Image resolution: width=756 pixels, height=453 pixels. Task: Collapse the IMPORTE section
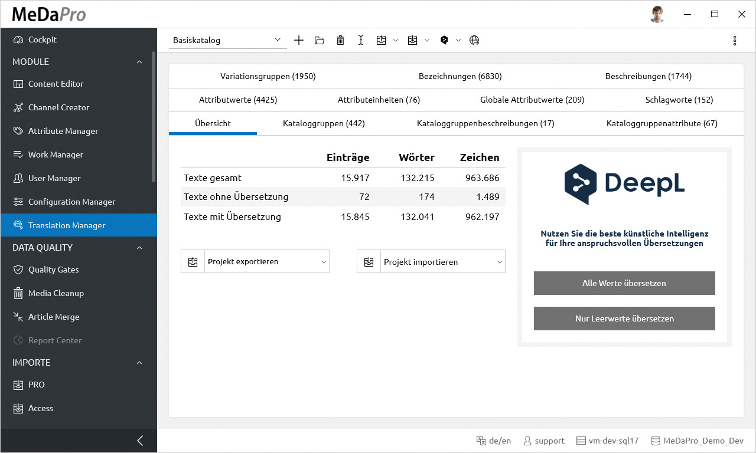point(139,363)
